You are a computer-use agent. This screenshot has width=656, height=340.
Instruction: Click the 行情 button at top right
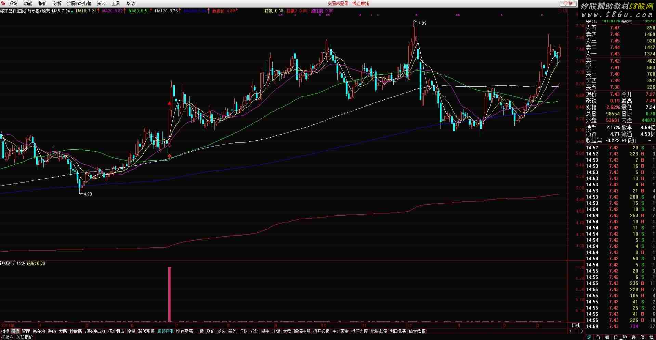click(568, 3)
